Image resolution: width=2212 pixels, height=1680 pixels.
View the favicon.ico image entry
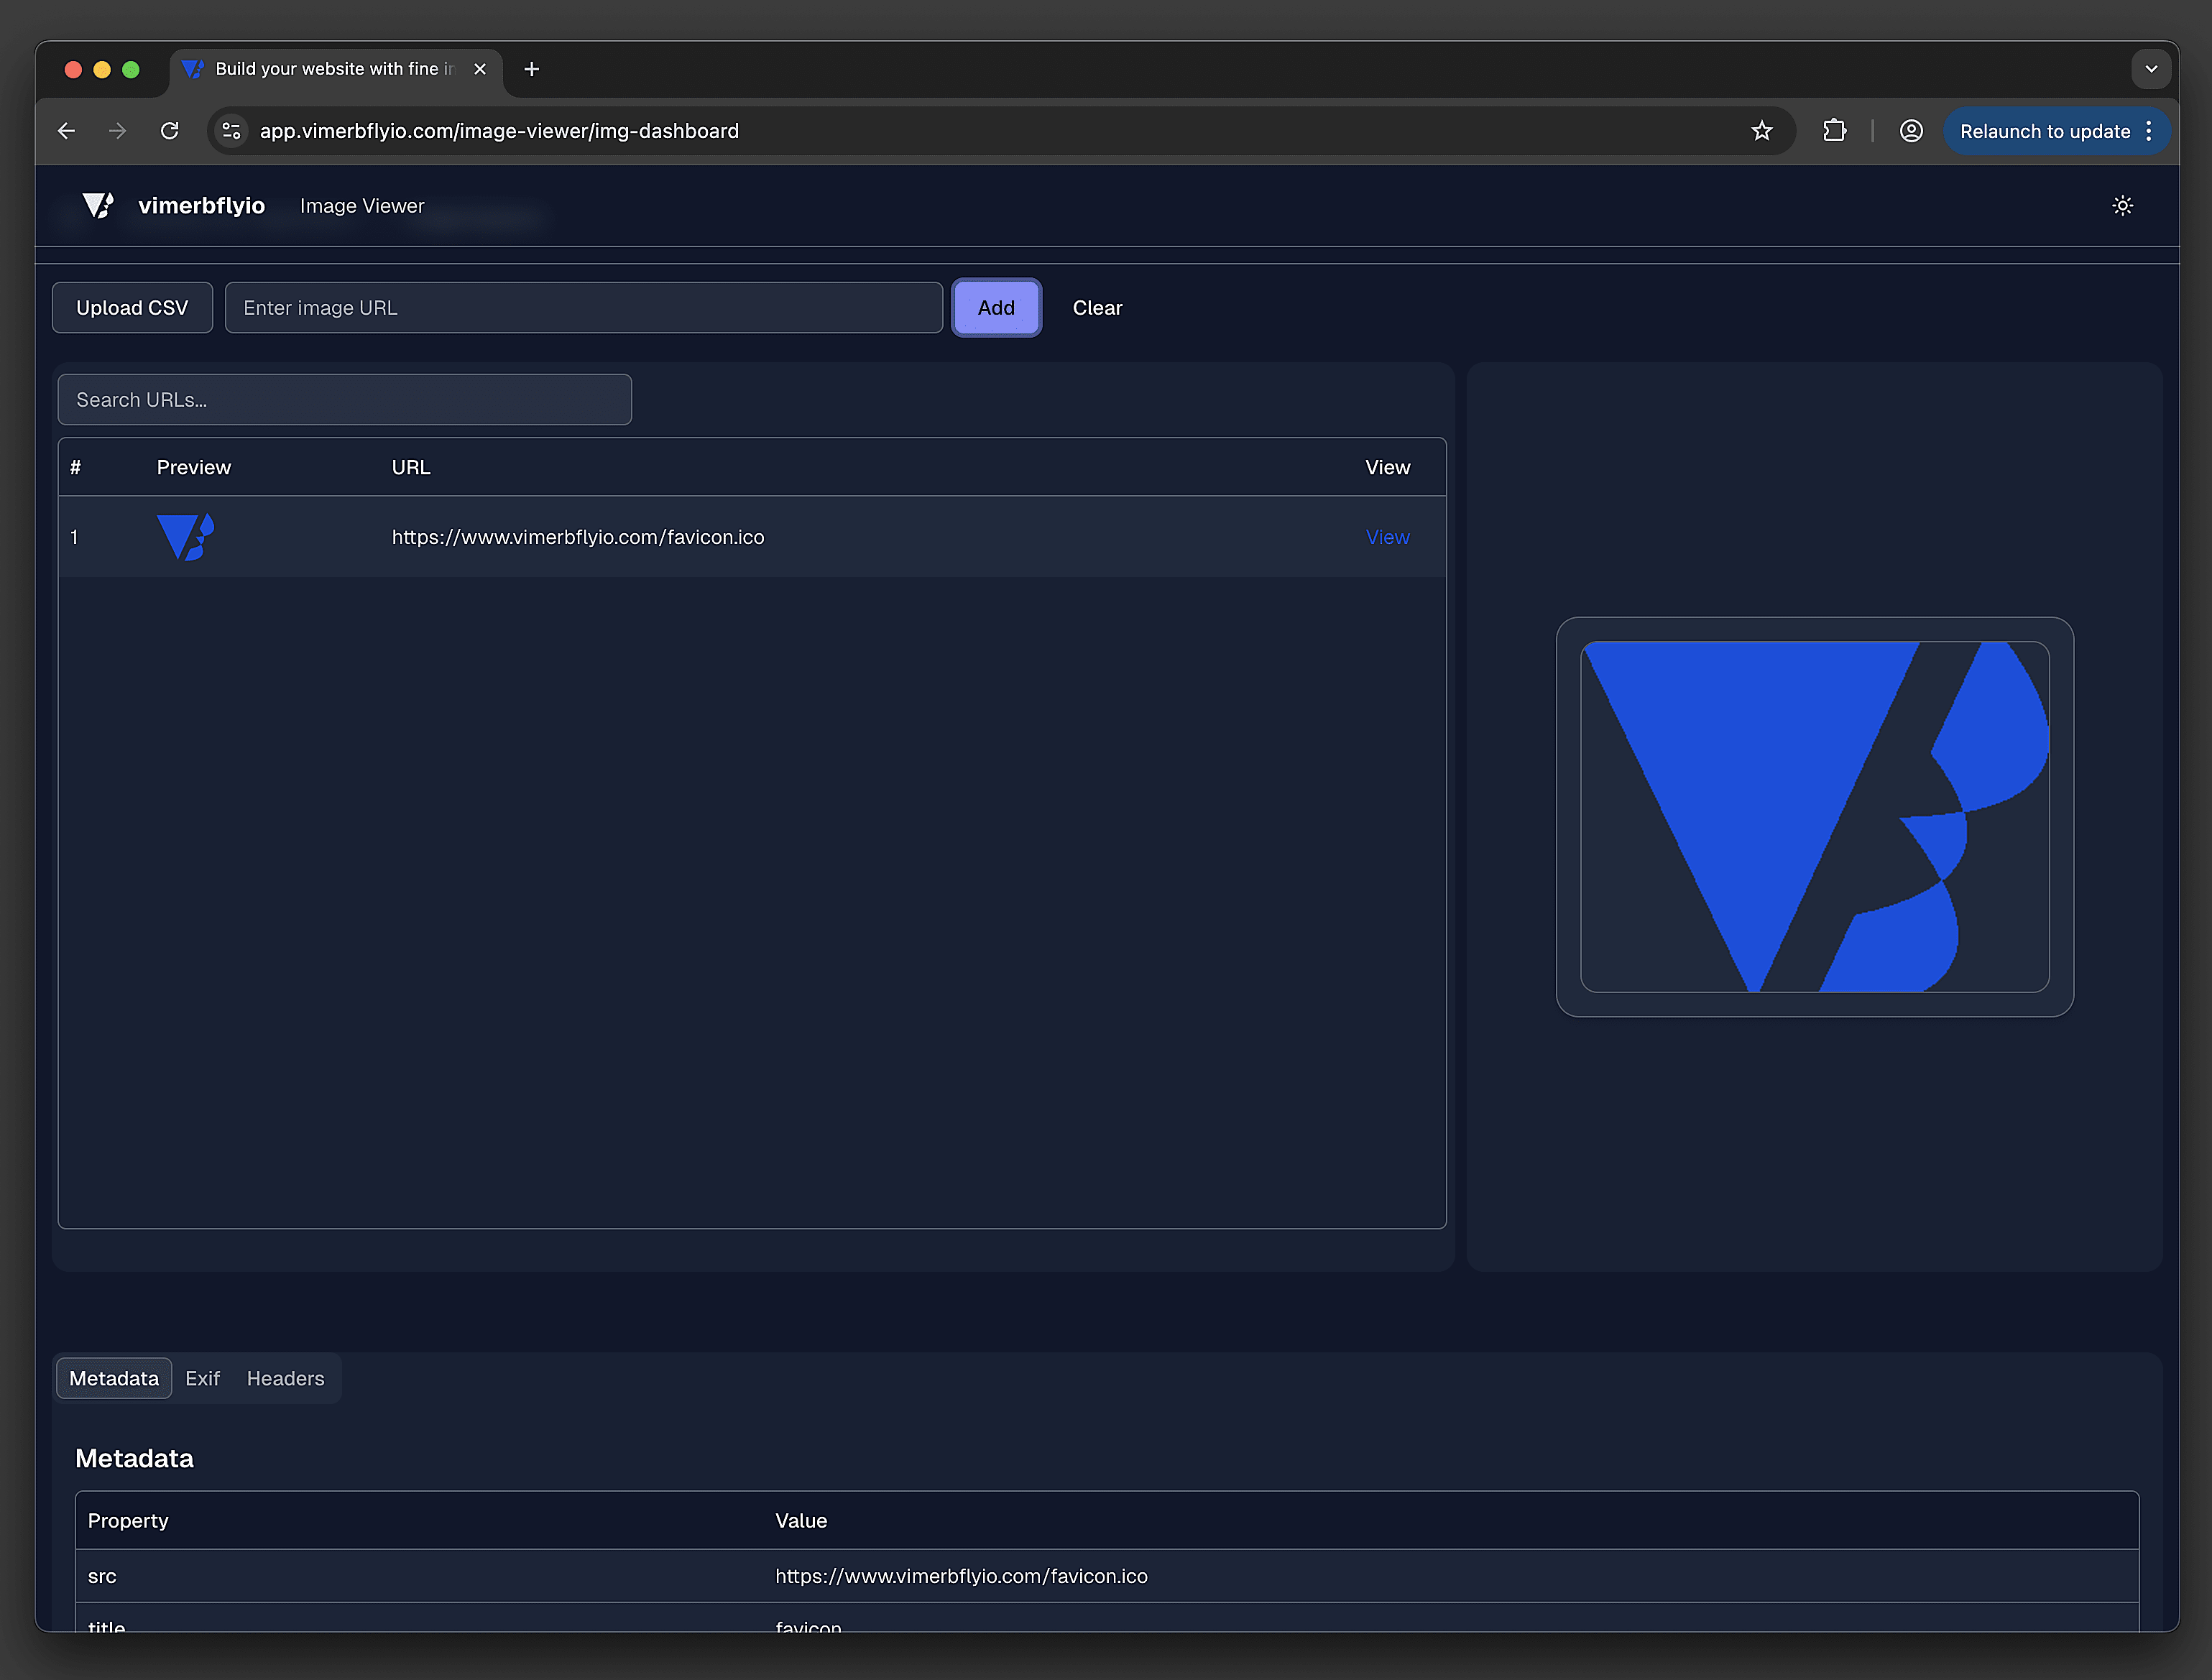tap(1387, 537)
